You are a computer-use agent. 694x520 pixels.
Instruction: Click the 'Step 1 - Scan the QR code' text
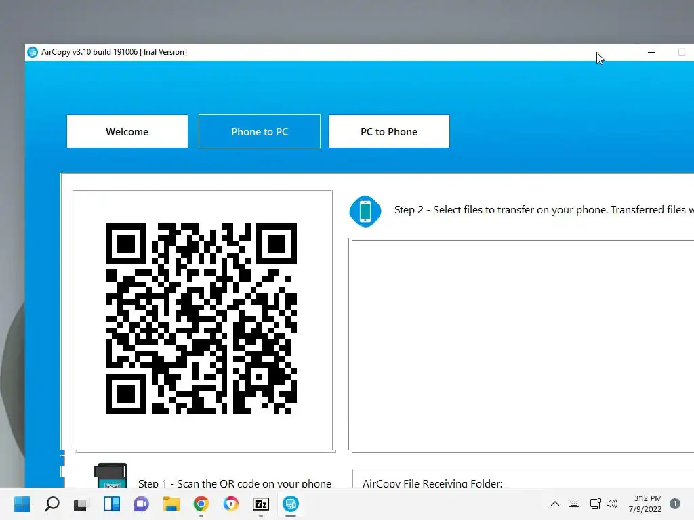click(234, 483)
